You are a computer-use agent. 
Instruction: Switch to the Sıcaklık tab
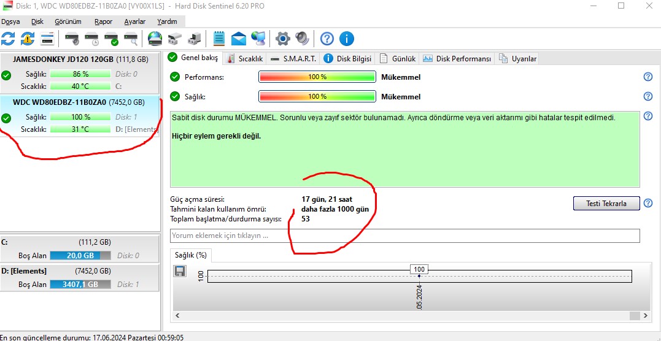(245, 59)
